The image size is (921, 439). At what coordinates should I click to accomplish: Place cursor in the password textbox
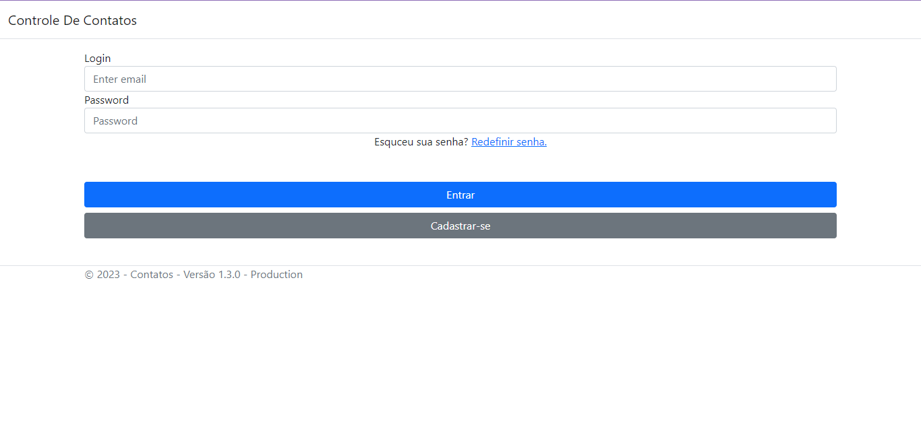[460, 121]
